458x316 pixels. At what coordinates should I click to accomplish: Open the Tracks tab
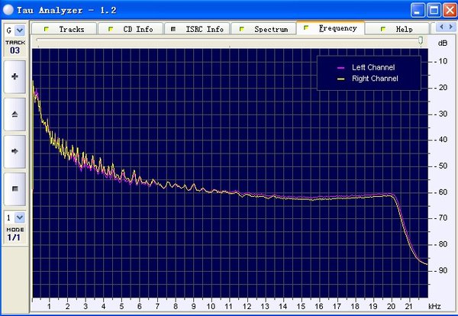[64, 29]
